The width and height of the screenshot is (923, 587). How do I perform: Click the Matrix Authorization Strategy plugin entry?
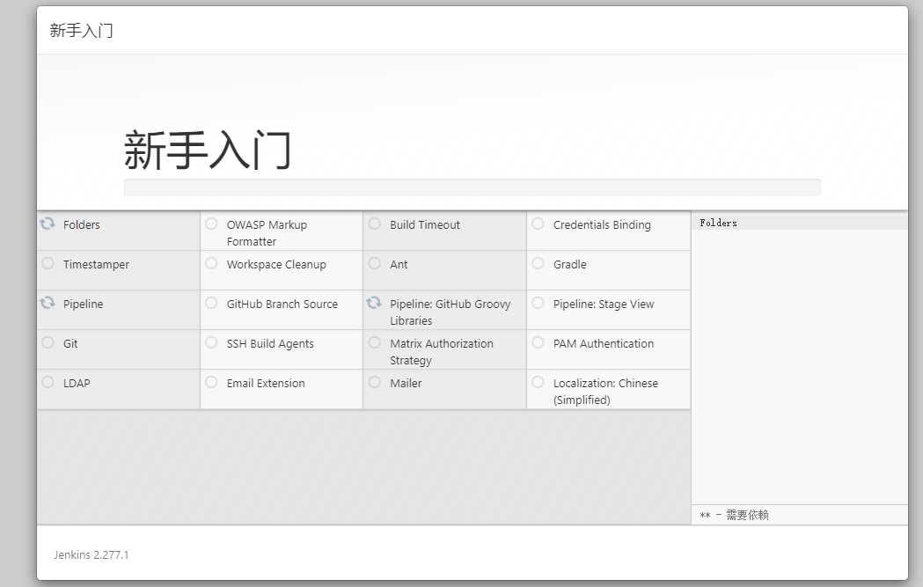441,352
